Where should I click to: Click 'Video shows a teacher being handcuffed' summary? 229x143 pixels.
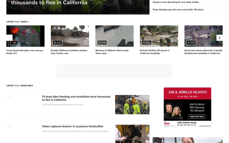(75, 131)
